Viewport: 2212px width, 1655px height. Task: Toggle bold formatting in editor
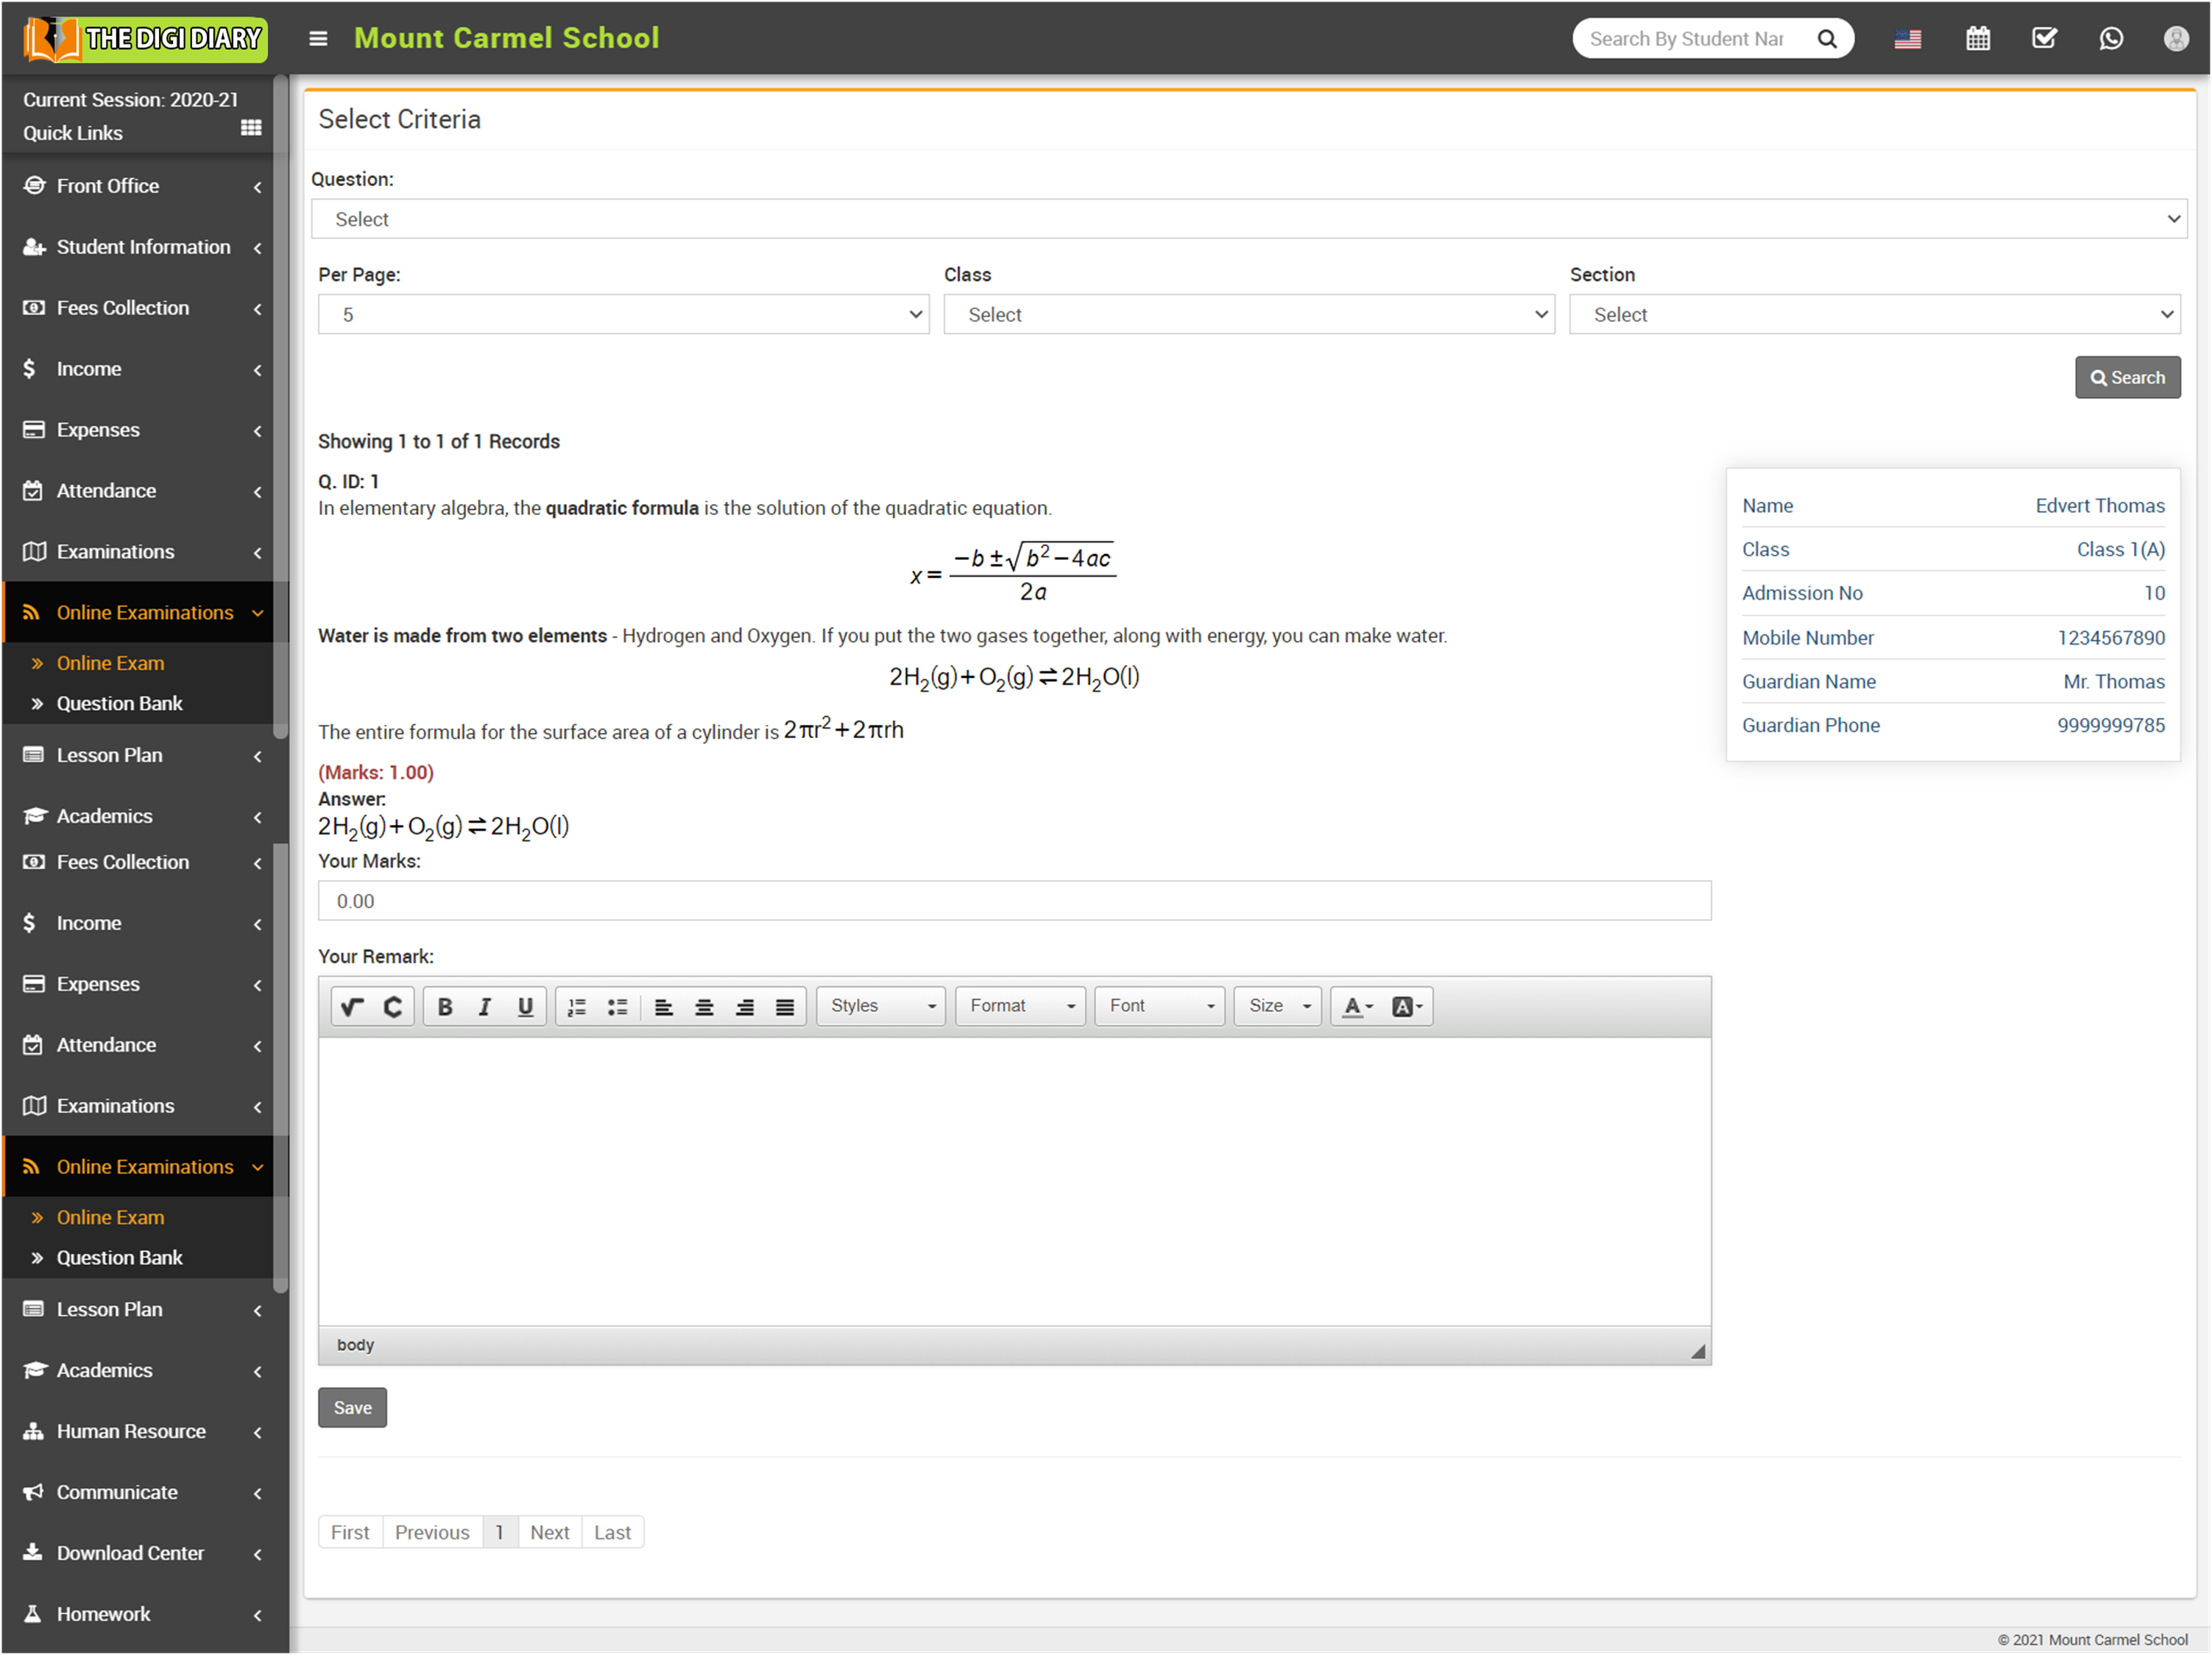[445, 1007]
